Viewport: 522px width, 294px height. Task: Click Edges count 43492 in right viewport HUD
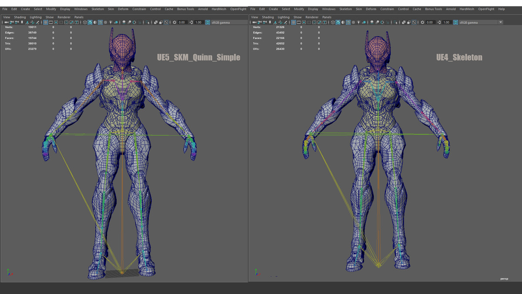click(x=280, y=33)
